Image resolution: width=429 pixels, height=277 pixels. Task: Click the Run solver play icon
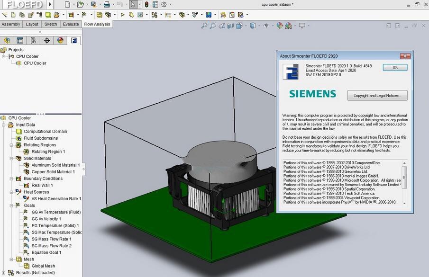click(x=123, y=15)
